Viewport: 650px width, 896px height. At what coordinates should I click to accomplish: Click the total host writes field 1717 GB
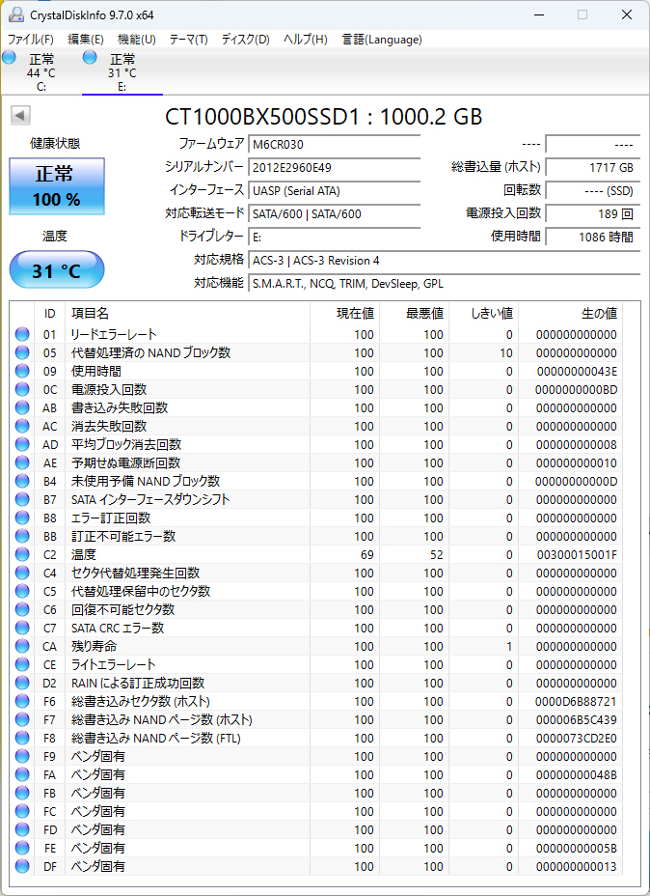point(592,167)
